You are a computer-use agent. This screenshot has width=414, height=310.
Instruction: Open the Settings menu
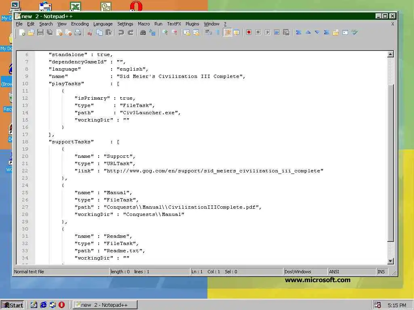tap(125, 24)
